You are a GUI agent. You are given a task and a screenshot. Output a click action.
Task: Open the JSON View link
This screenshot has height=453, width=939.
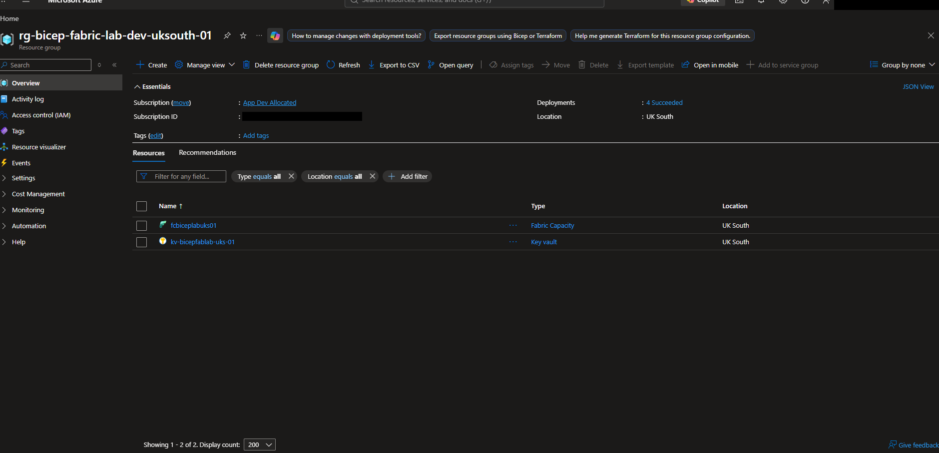[918, 86]
